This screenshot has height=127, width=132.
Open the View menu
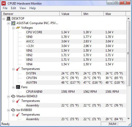point(23,8)
